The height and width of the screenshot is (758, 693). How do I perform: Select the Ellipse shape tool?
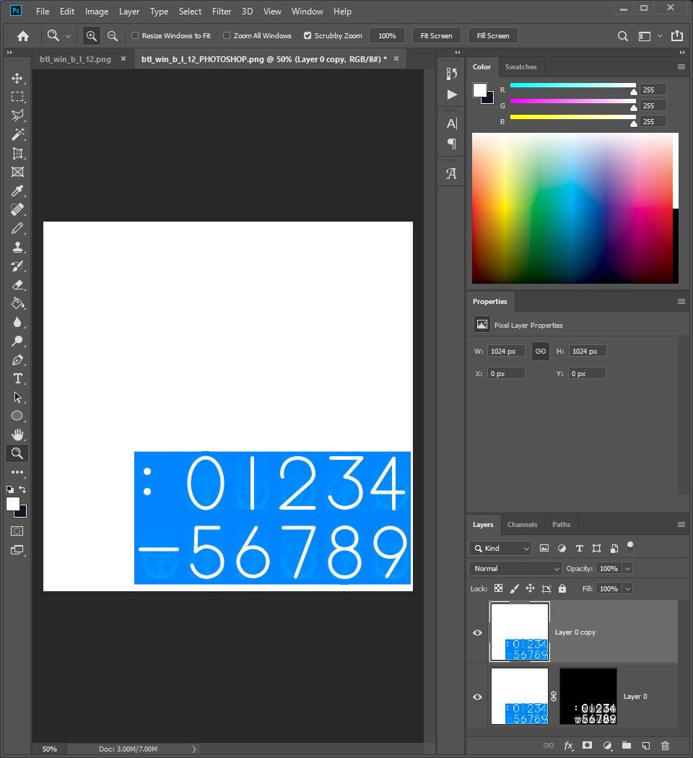[17, 416]
